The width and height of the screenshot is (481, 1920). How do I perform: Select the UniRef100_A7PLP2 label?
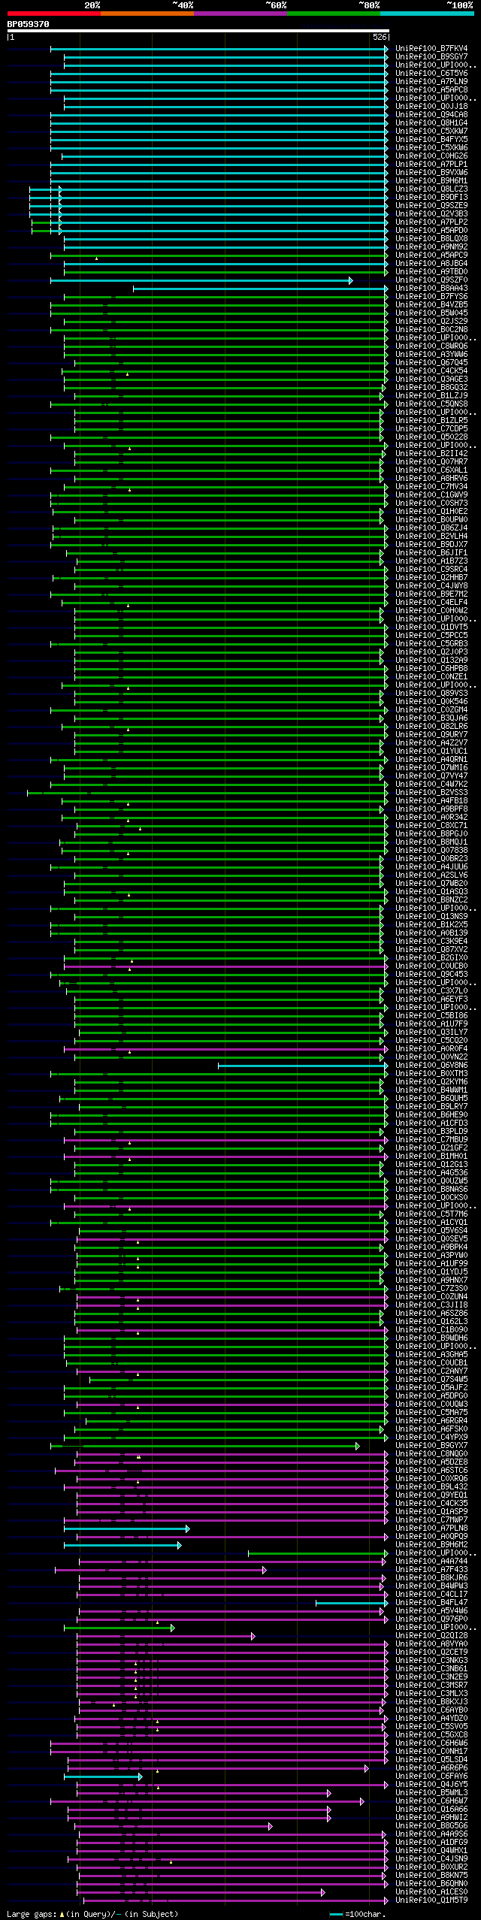[x=431, y=222]
